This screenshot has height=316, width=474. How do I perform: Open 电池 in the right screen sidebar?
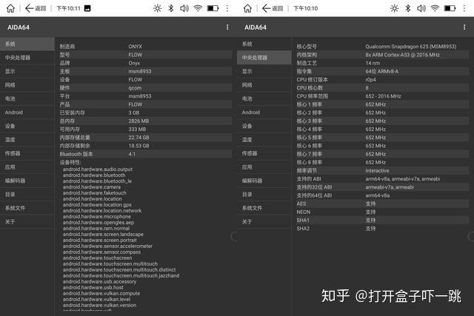264,98
